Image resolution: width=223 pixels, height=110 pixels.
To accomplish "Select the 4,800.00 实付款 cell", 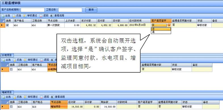I will [120, 25].
